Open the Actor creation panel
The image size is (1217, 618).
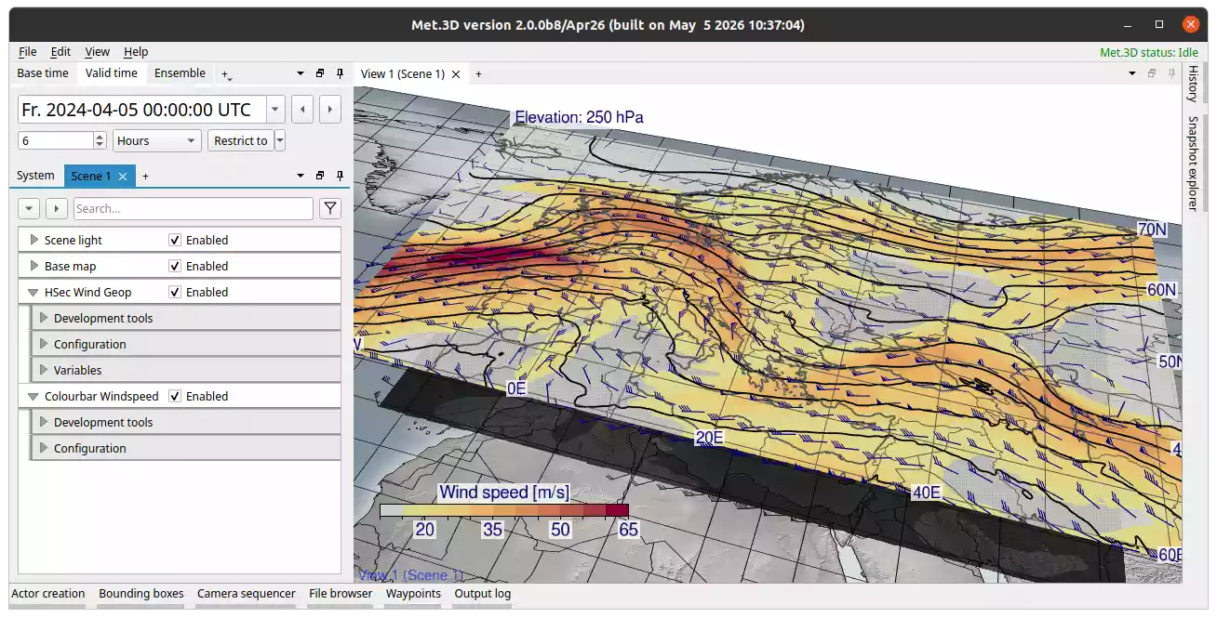coord(48,594)
